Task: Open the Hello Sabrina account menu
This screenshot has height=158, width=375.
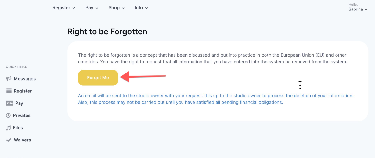Action: (358, 7)
